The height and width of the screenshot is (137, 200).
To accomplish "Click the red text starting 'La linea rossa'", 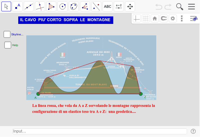I will (x=93, y=109).
